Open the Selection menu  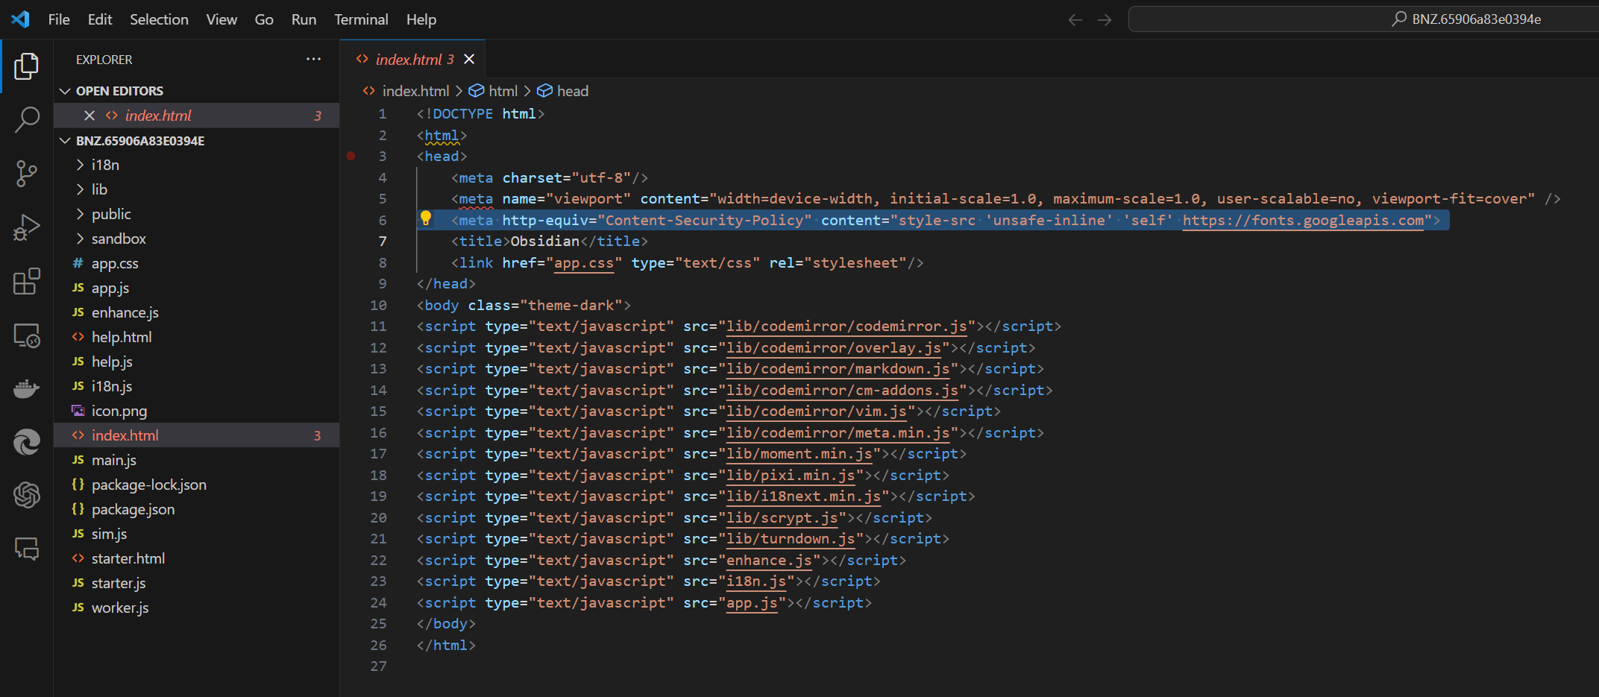(x=159, y=19)
